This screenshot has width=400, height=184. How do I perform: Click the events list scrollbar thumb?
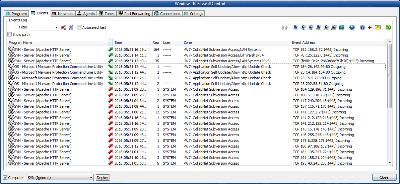tap(389, 76)
